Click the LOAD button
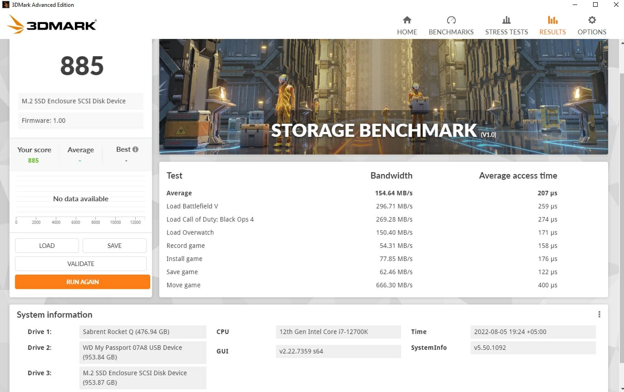The height and width of the screenshot is (392, 624). coord(47,246)
